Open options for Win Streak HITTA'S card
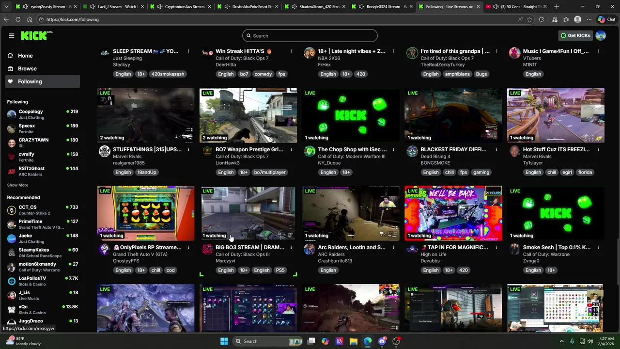Viewport: 620px width, 349px height. [291, 51]
